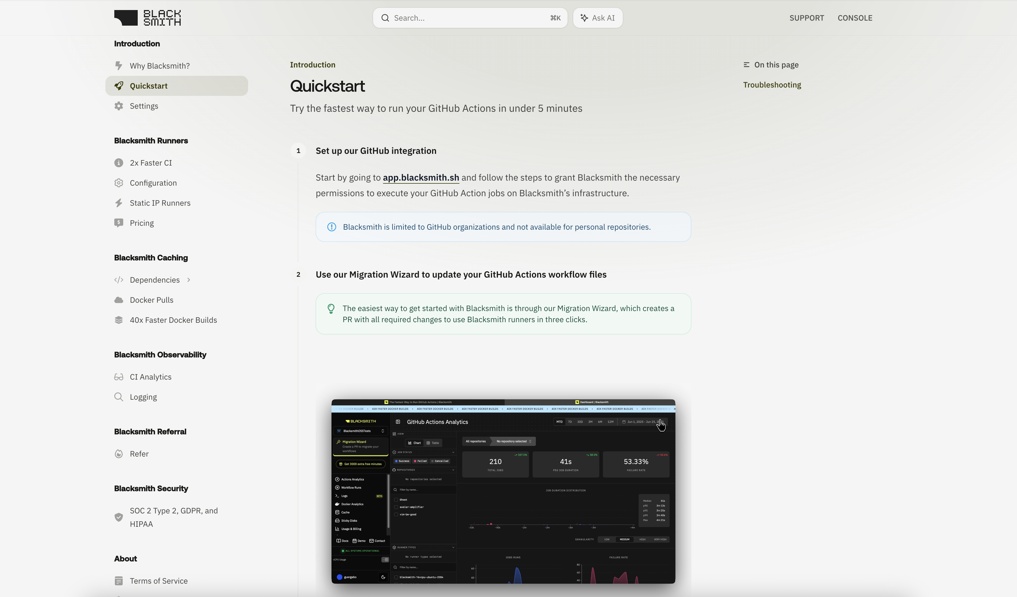Click the 'Blacksmith Security' section header

pyautogui.click(x=151, y=489)
